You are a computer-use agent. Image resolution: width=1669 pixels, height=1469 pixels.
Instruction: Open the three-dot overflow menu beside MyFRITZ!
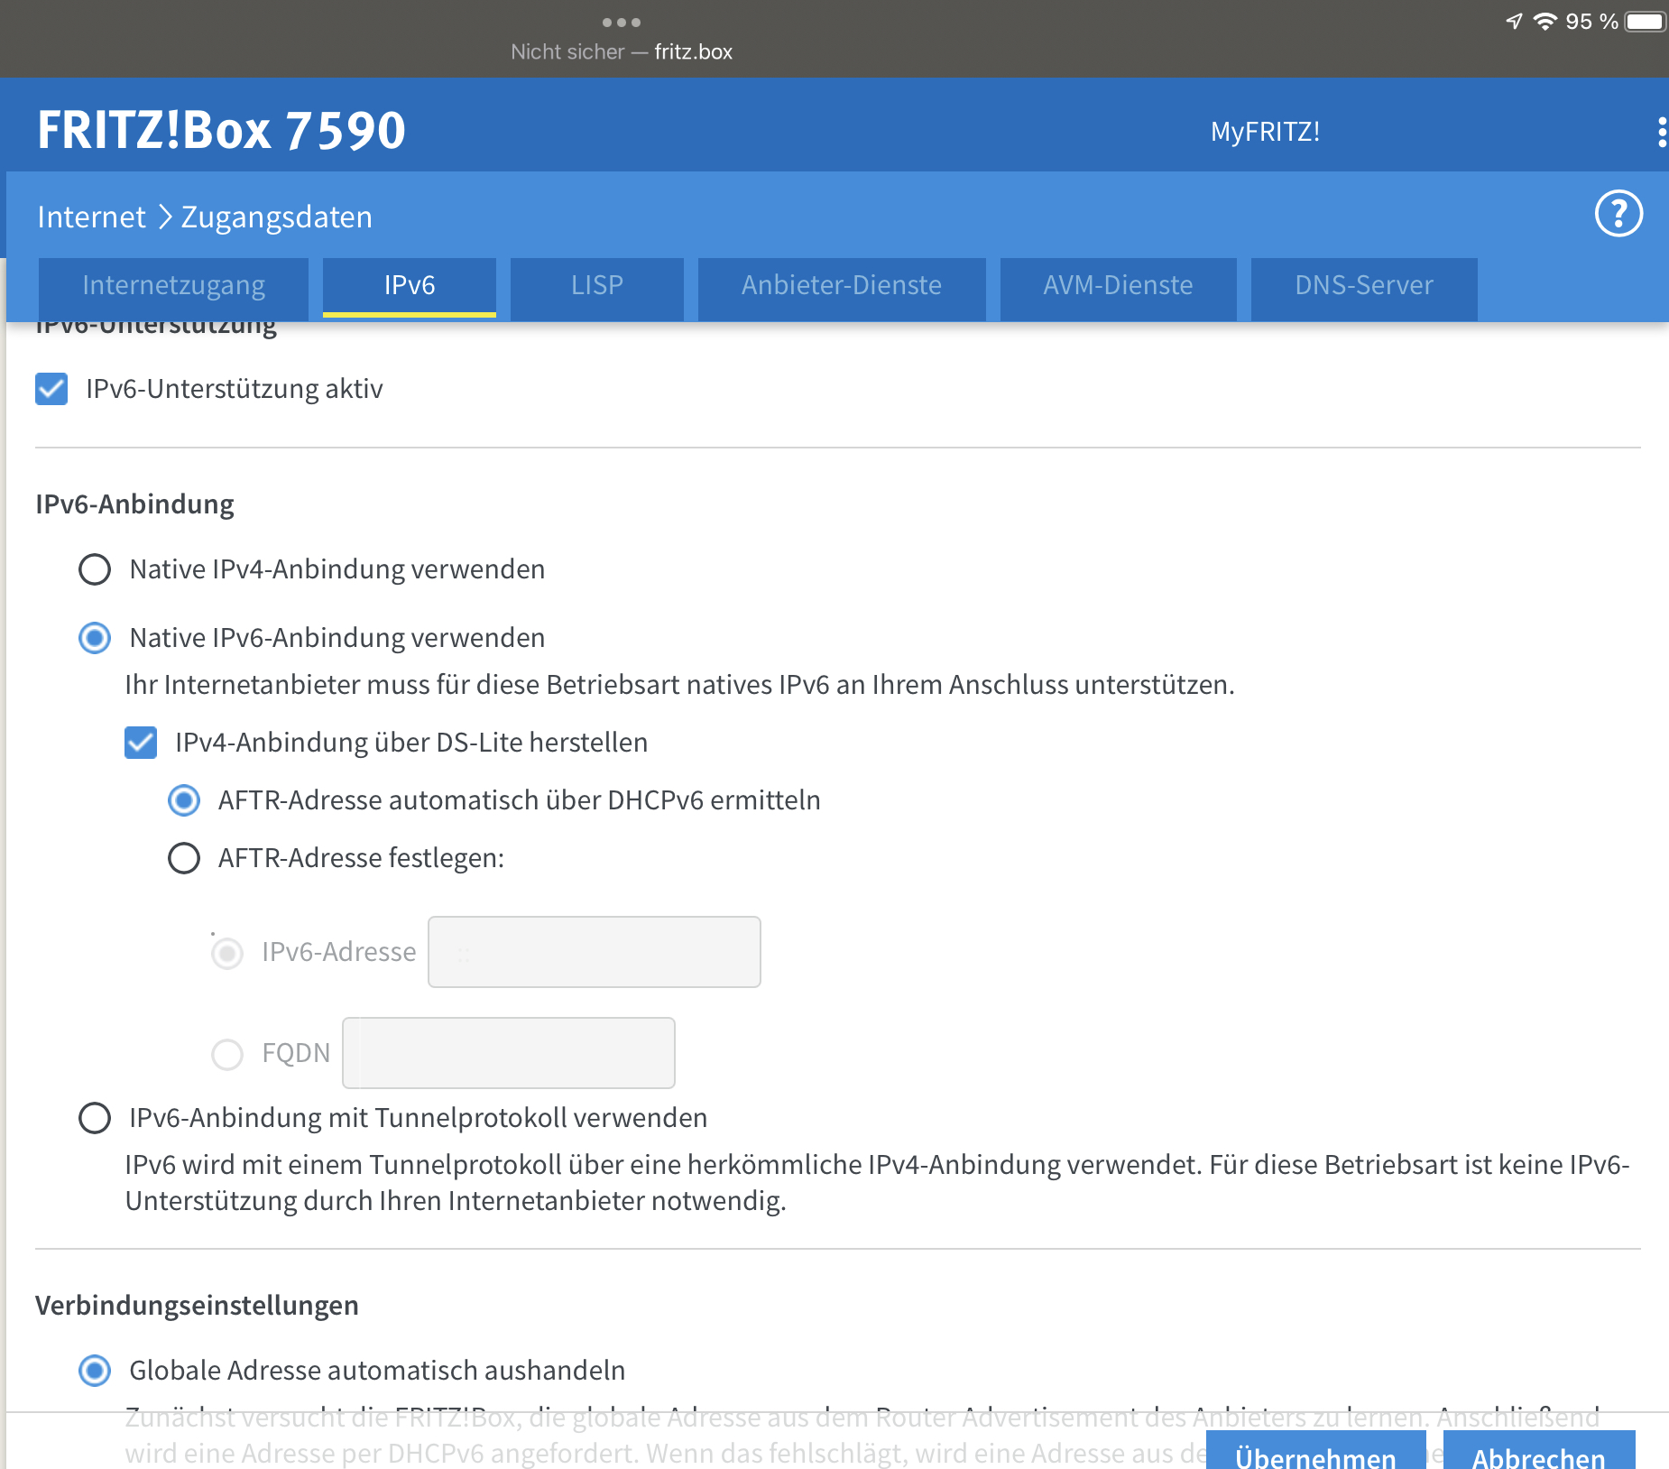tap(1661, 132)
